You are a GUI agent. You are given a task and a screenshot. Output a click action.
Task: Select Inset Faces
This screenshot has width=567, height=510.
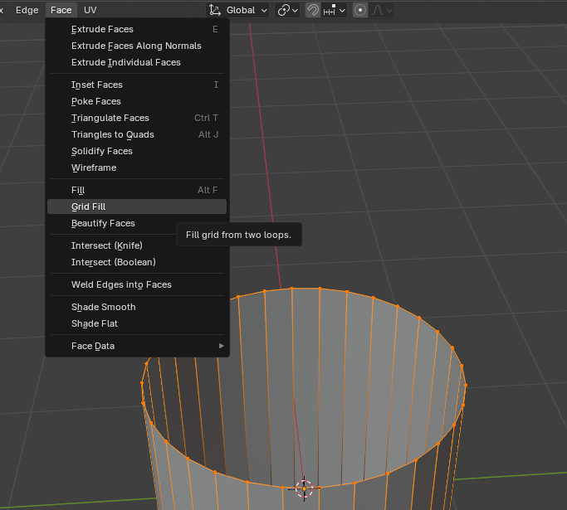point(137,85)
